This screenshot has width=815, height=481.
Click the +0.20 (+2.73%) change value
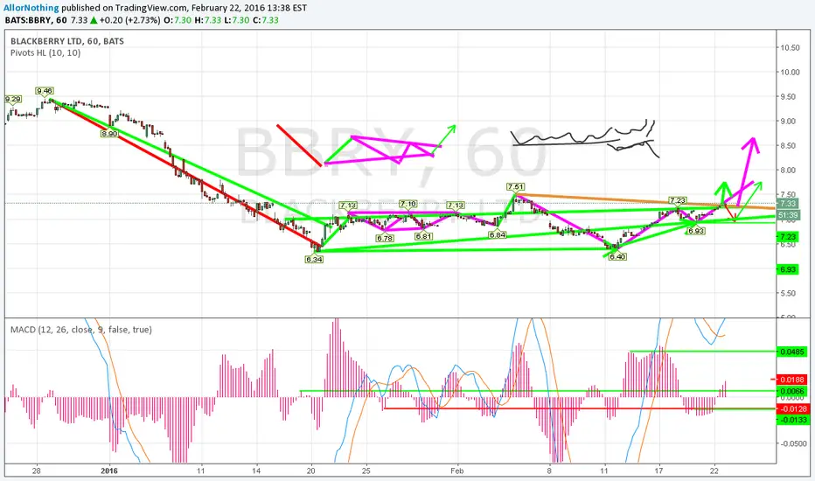pos(130,20)
